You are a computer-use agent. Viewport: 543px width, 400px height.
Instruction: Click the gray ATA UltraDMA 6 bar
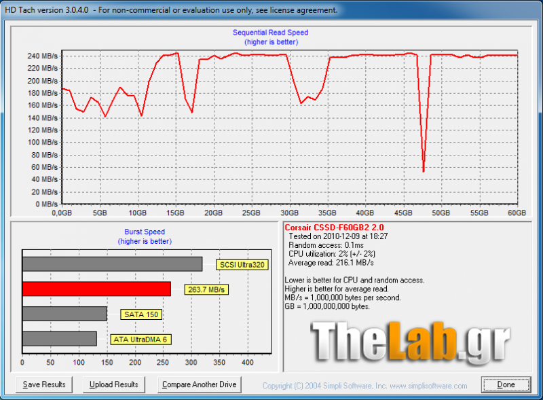(59, 338)
